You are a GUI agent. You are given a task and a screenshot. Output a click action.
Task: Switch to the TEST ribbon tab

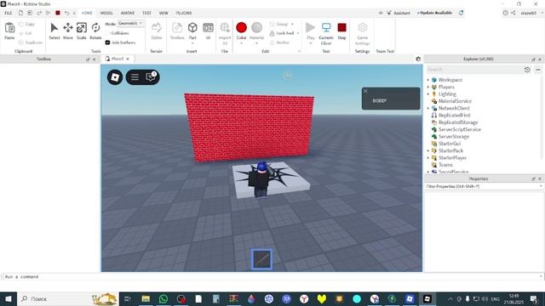coord(146,13)
